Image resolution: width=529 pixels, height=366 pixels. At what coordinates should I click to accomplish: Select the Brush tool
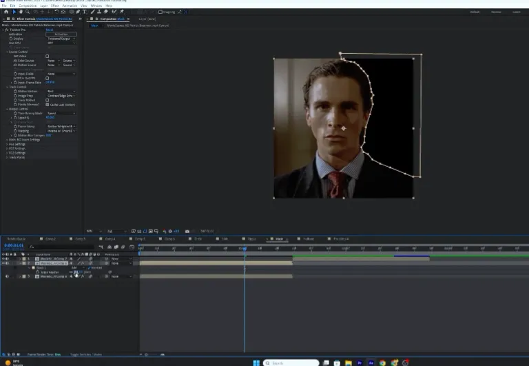[x=92, y=12]
